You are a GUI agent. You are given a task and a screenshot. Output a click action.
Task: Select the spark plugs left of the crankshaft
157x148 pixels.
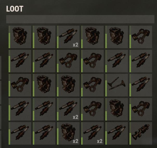[x=116, y=133]
